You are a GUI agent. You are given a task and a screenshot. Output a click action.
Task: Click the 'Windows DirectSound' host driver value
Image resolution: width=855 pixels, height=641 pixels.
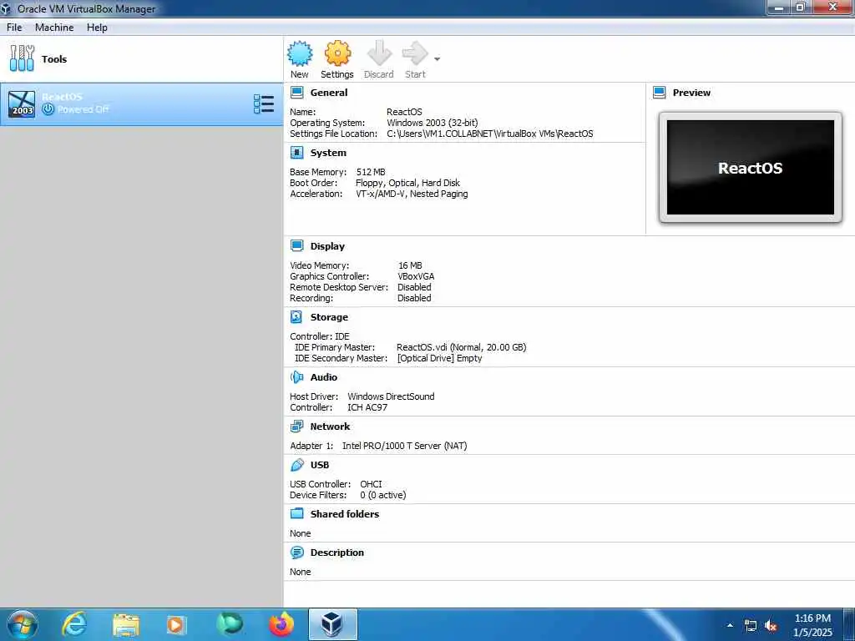coord(391,396)
